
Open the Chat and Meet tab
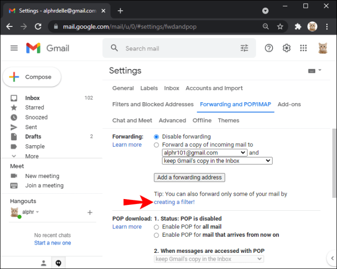[x=132, y=120]
